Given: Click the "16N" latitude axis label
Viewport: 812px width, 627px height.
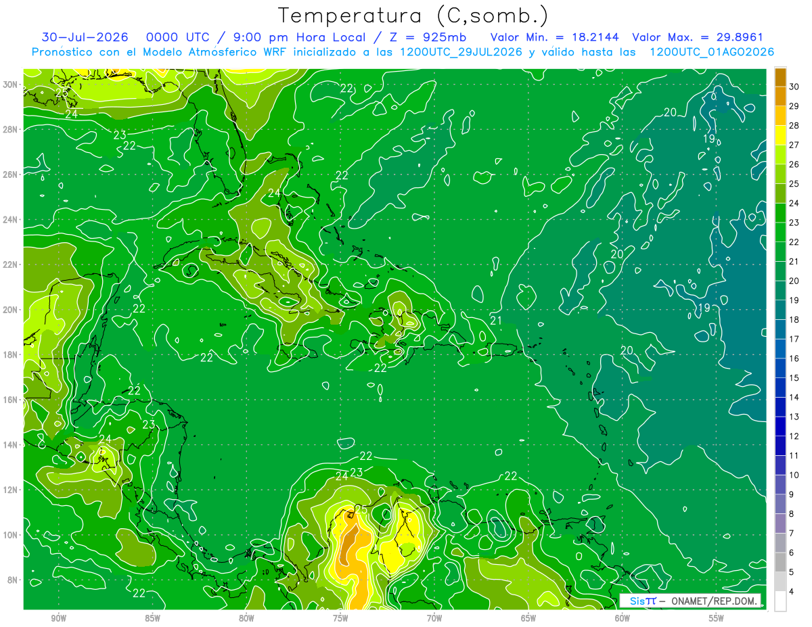Looking at the screenshot, I should tap(12, 400).
